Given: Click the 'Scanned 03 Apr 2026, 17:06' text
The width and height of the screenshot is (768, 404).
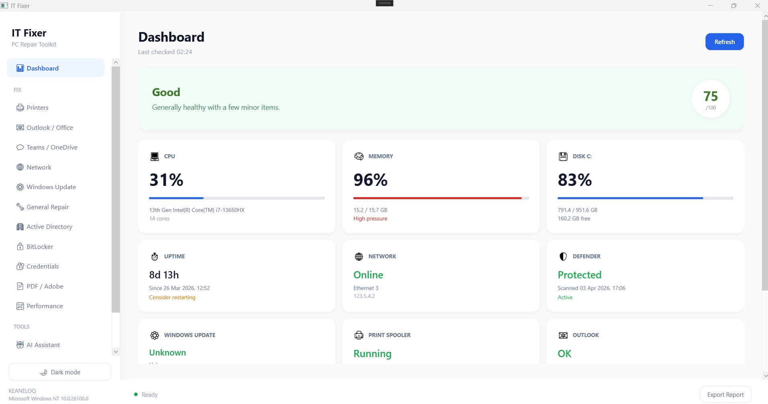Looking at the screenshot, I should click(591, 288).
